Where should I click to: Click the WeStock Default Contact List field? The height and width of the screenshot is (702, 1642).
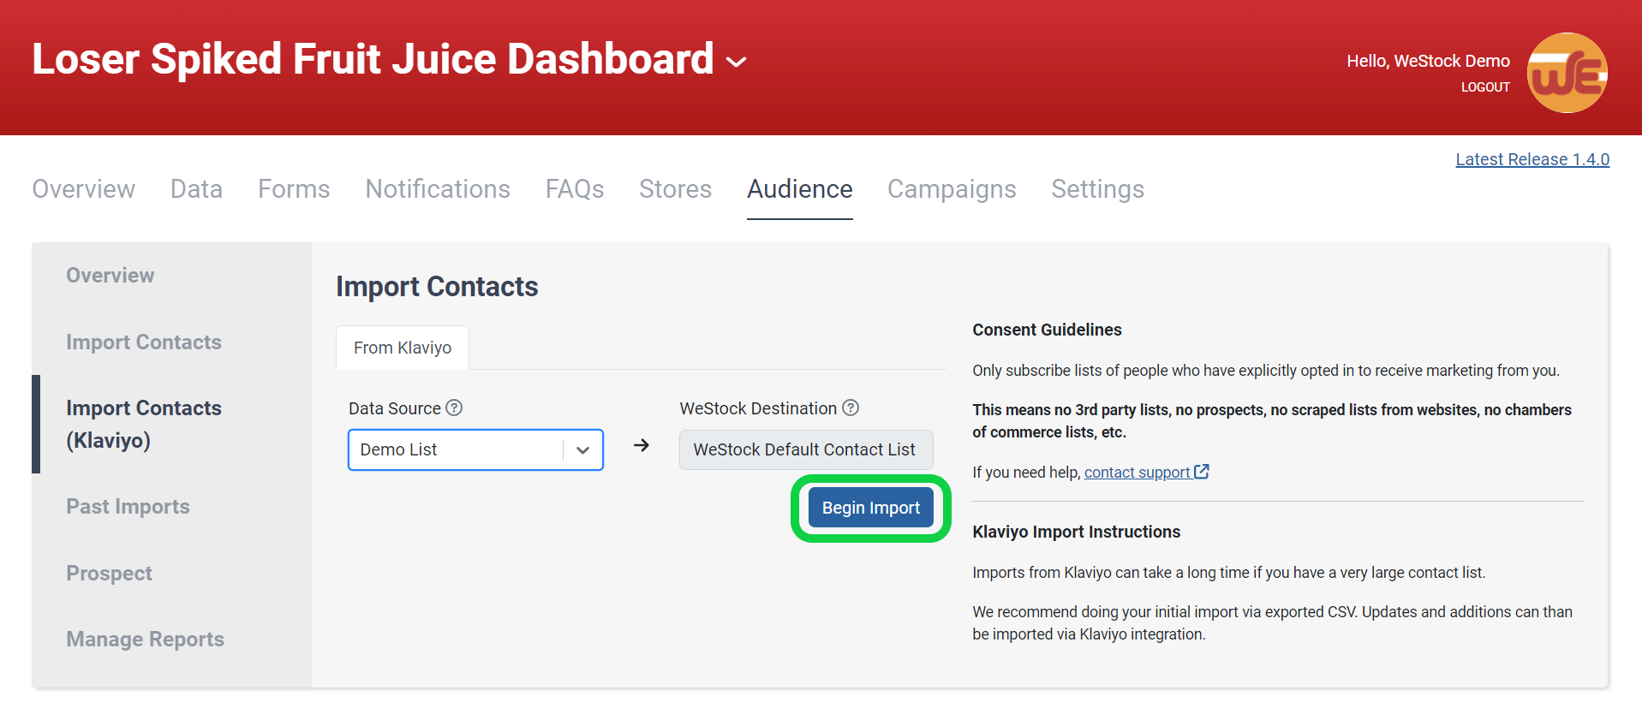coord(806,449)
